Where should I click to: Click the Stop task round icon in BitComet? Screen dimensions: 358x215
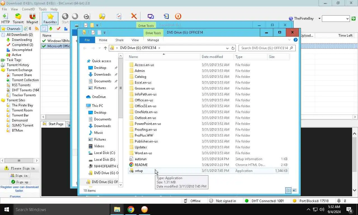(75, 17)
